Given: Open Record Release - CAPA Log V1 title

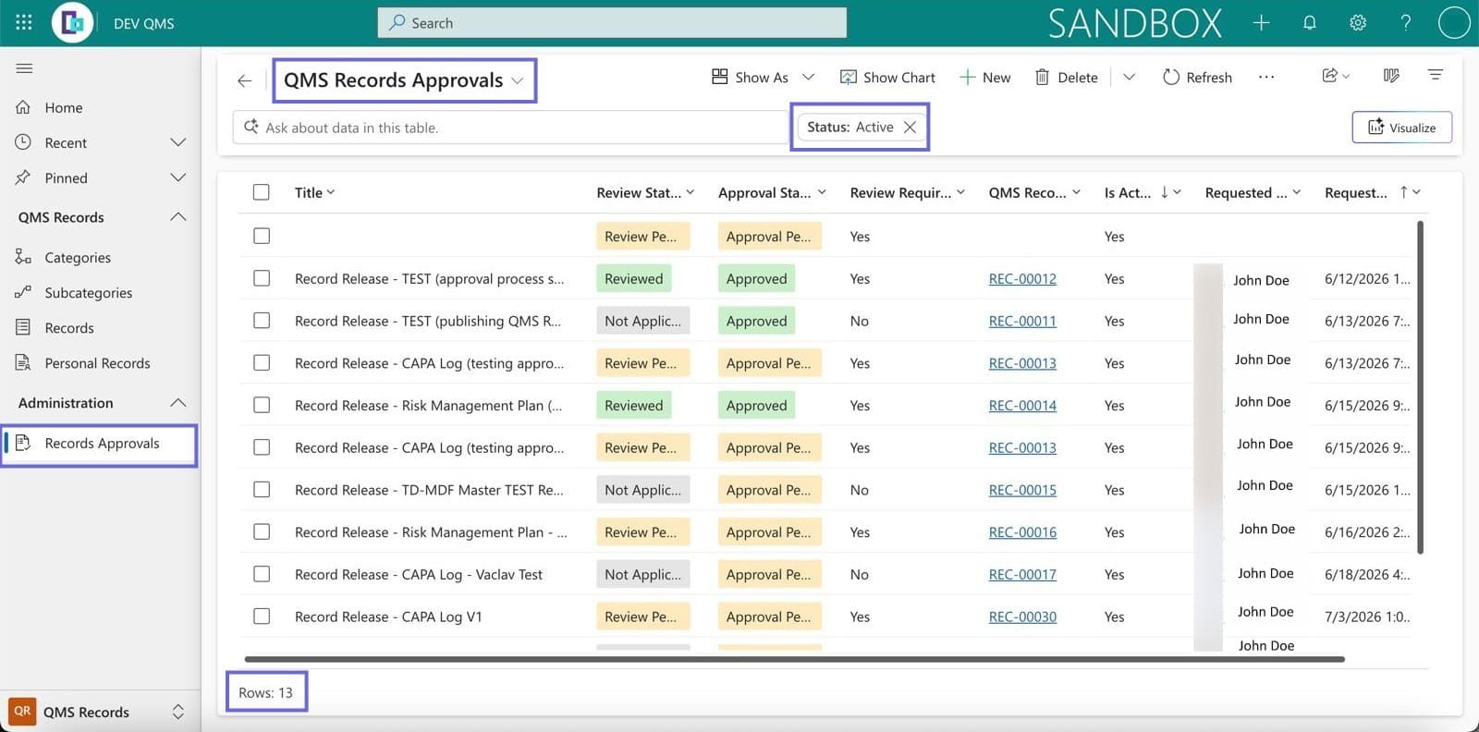Looking at the screenshot, I should [x=388, y=616].
